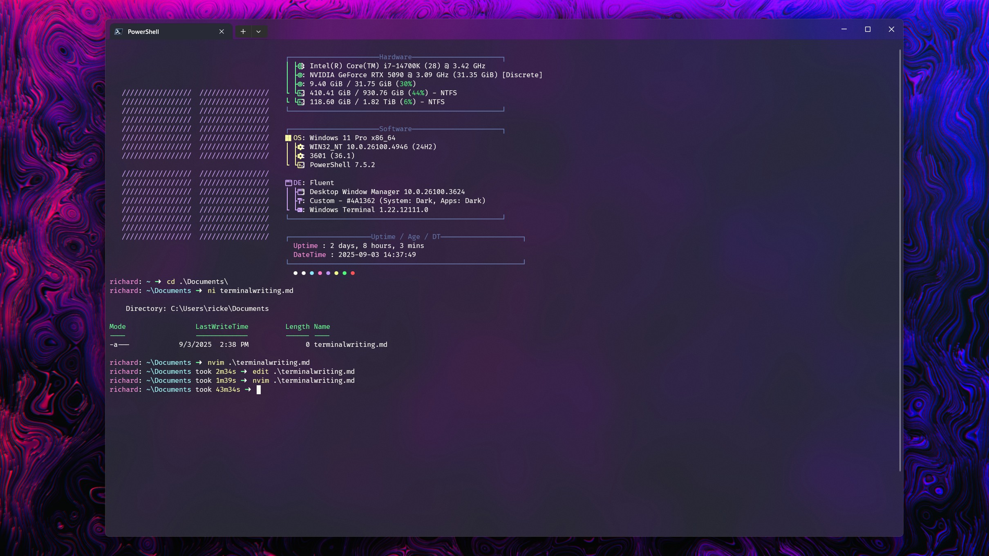Maximize the terminal window
The image size is (989, 556).
tap(868, 29)
